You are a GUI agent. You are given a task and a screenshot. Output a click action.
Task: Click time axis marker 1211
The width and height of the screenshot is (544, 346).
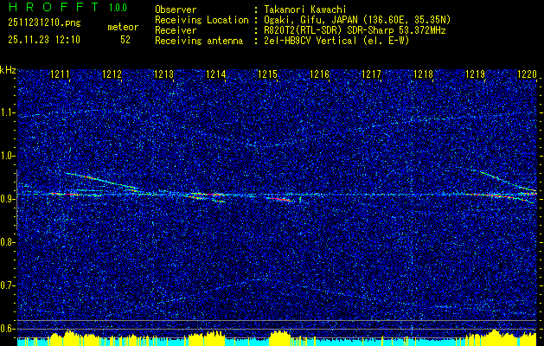click(x=60, y=74)
